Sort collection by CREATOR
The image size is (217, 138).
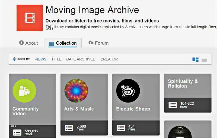click(x=109, y=59)
